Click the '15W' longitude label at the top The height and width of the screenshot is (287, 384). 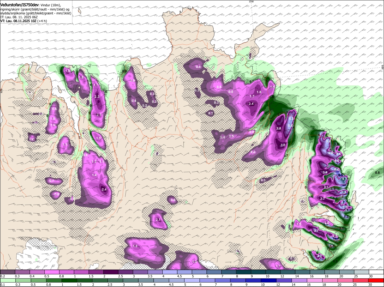[x=251, y=1]
